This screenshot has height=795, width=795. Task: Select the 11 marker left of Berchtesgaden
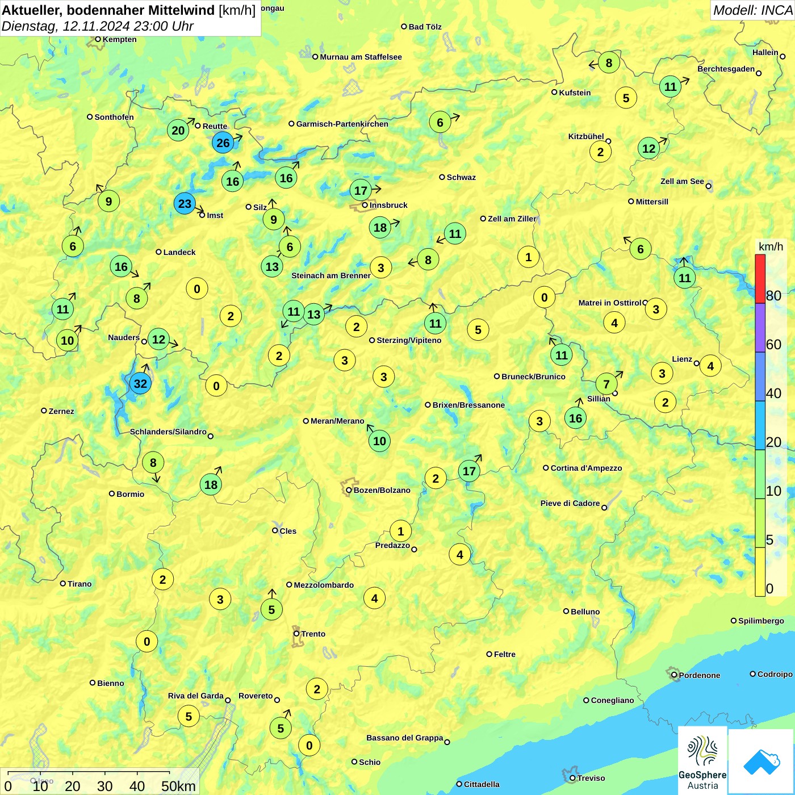(671, 86)
